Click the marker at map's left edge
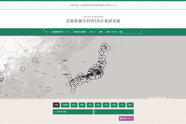 tap(1, 74)
